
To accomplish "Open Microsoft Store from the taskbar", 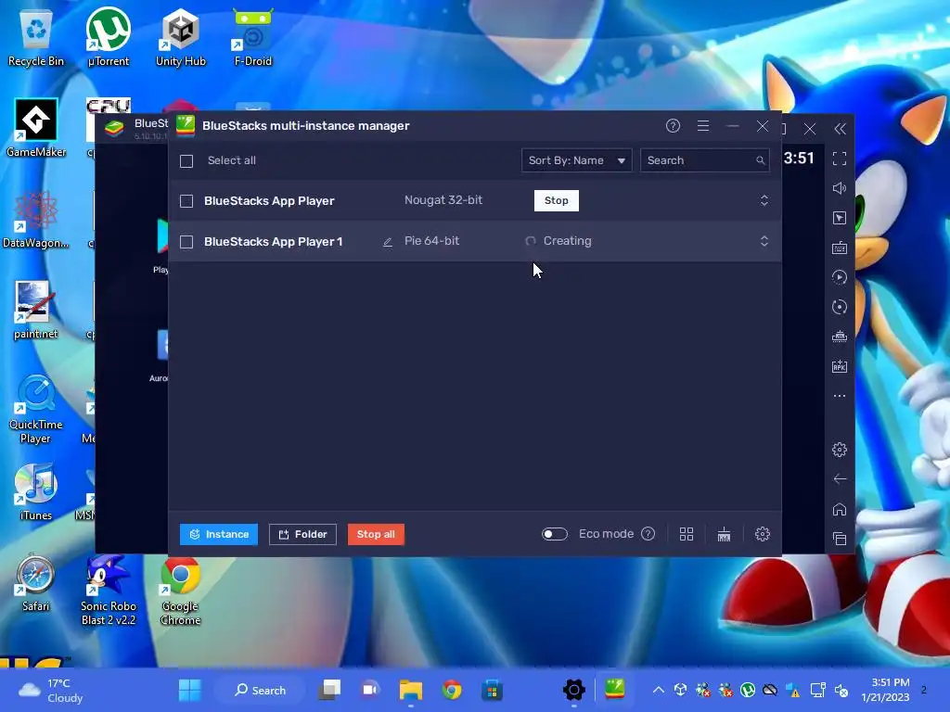I will 492,690.
